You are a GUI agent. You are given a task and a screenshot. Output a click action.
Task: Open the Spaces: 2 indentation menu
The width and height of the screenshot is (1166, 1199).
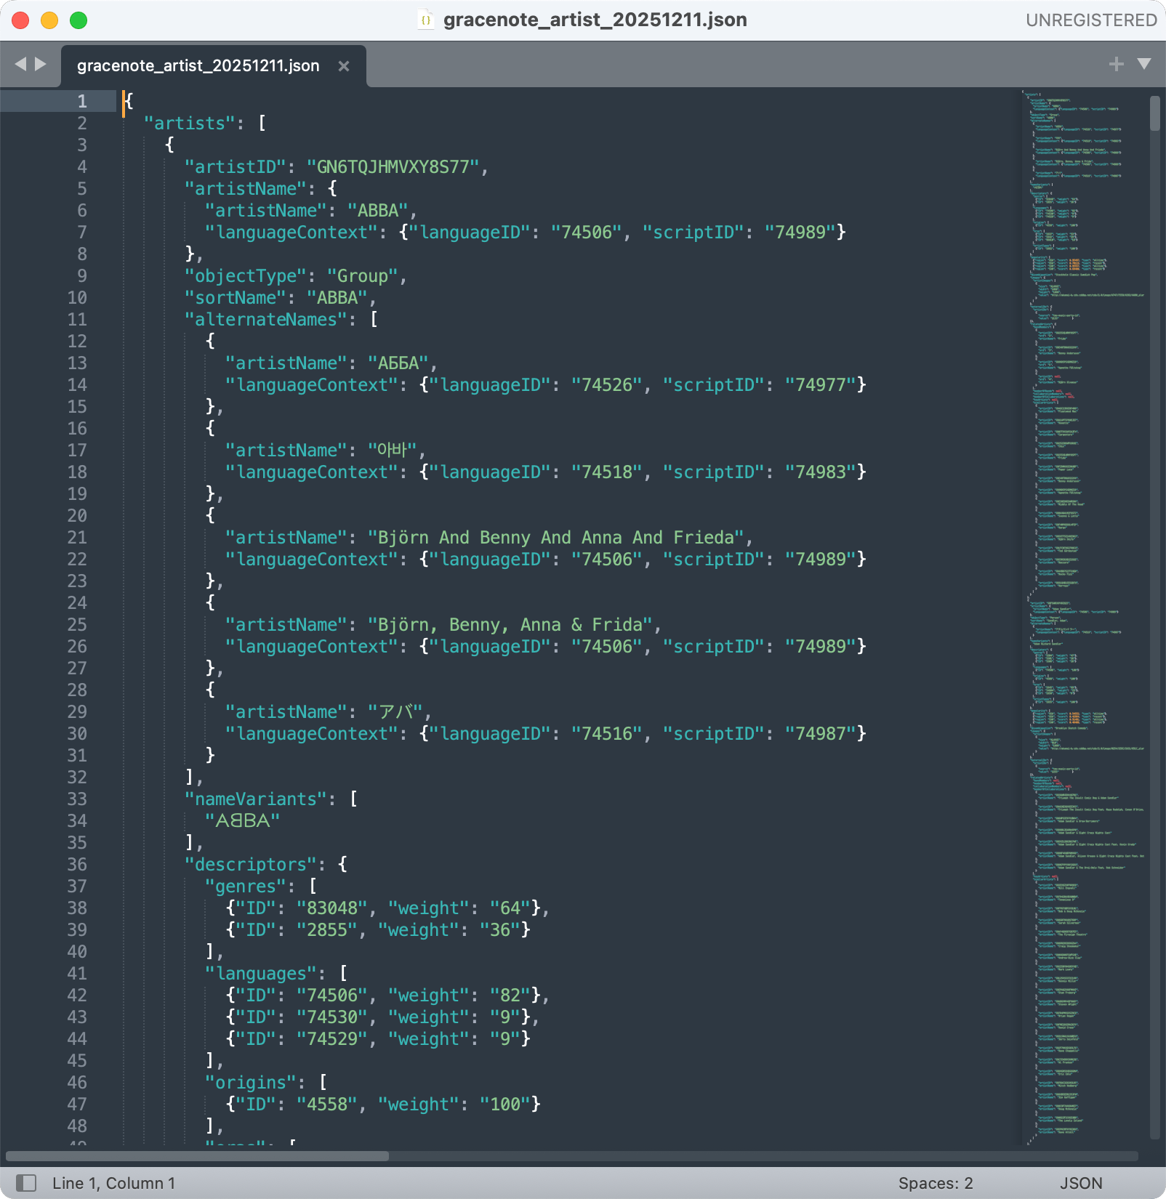[935, 1183]
